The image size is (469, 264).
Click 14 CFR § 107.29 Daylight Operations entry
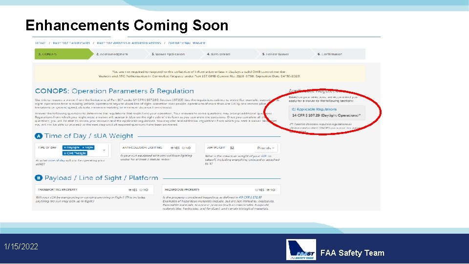click(x=326, y=115)
